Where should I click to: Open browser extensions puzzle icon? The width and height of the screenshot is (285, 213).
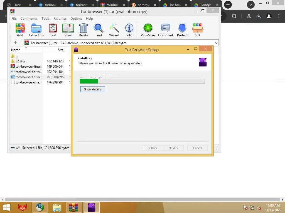click(x=234, y=16)
